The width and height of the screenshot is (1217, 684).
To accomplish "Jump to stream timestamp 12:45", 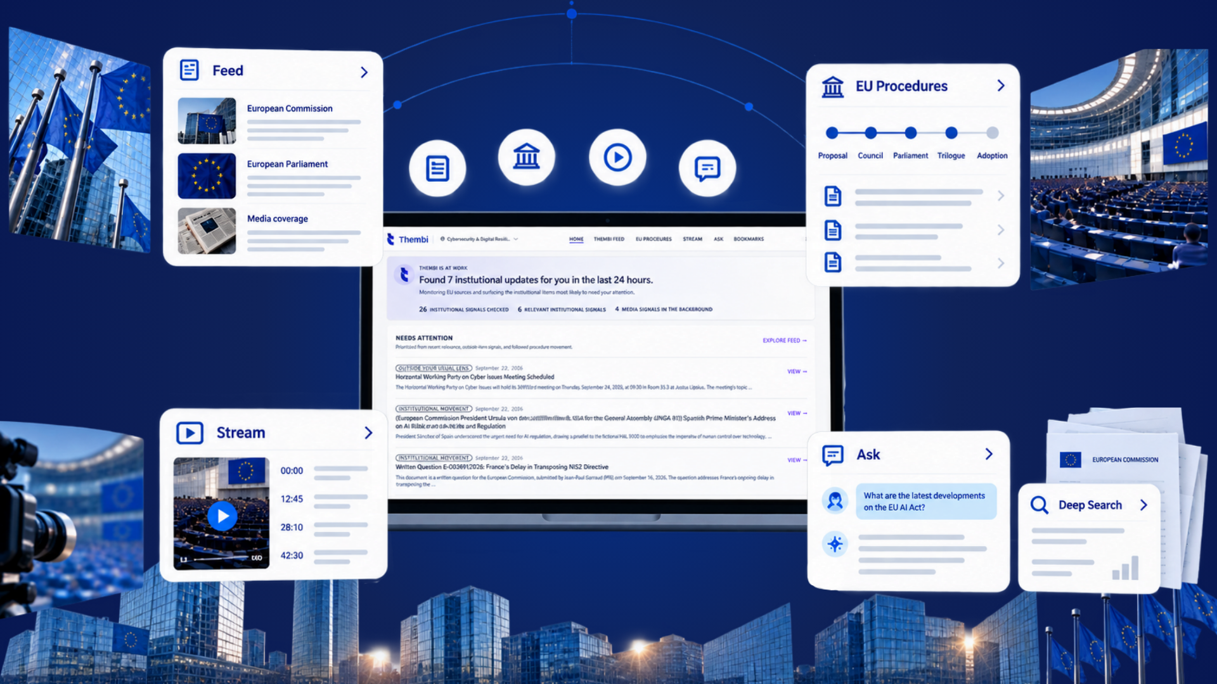I will [x=292, y=499].
